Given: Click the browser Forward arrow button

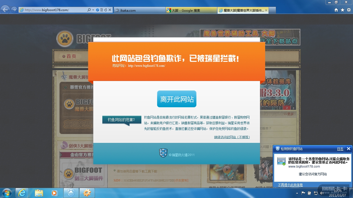Looking at the screenshot, I should coord(14,10).
